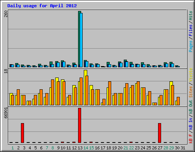Click day label 13 on axis
The height and width of the screenshot is (152, 195).
[x=80, y=148]
